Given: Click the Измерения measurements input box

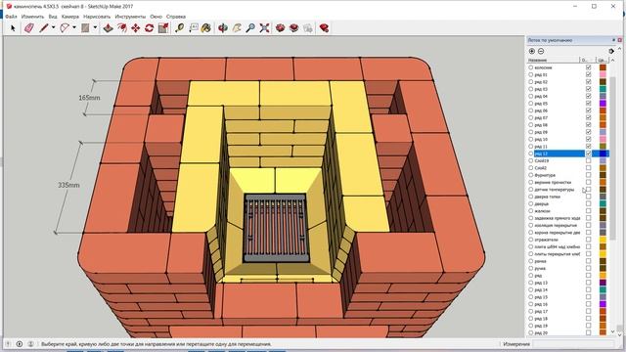Looking at the screenshot, I should click(x=572, y=344).
